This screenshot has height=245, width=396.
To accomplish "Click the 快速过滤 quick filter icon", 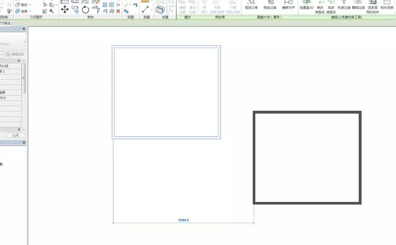I will pyautogui.click(x=344, y=4).
